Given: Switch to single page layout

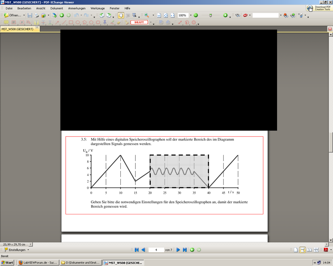Looking at the screenshot, I should (x=296, y=250).
